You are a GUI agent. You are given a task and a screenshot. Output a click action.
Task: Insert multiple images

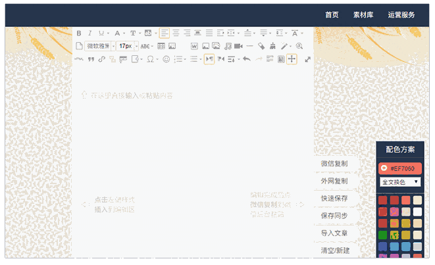(x=216, y=46)
